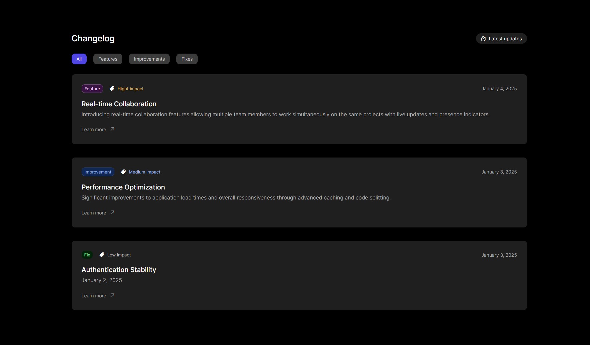Click the arrow icon under Real-time Collaboration
Screen dimensions: 590x345
[x=112, y=129]
